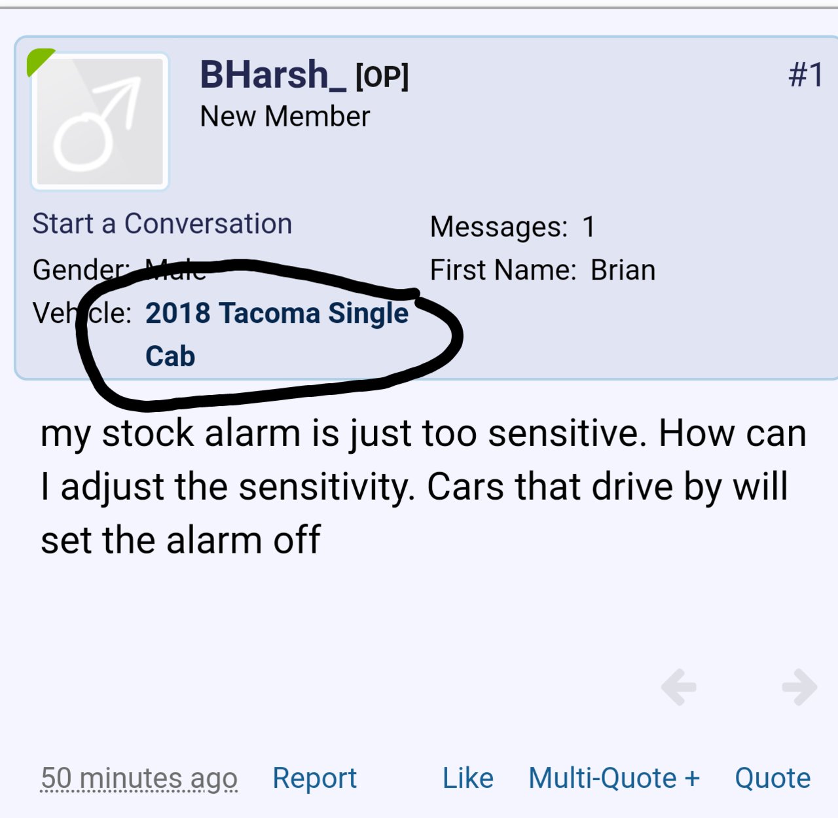The height and width of the screenshot is (818, 838).
Task: Click the 50 minutes ago timestamp
Action: click(x=139, y=779)
